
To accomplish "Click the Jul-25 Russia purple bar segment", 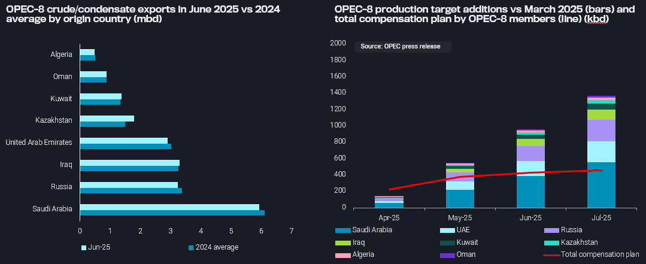I will tap(601, 131).
